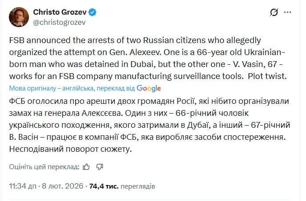Click the Google logo in translation credit
This screenshot has height=201, width=306.
(149, 88)
